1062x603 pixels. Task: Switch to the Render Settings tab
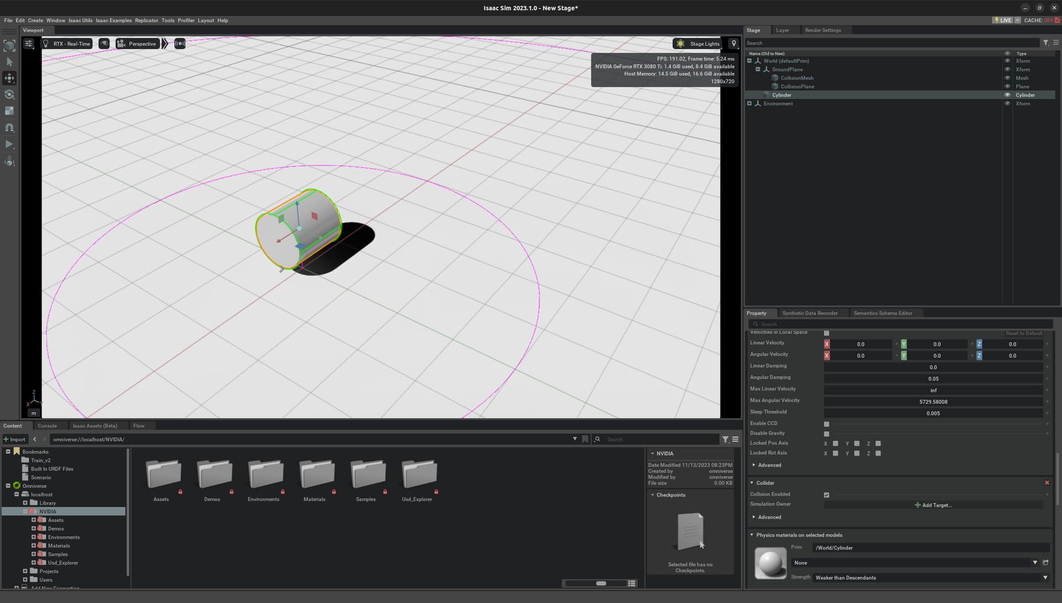pos(822,30)
